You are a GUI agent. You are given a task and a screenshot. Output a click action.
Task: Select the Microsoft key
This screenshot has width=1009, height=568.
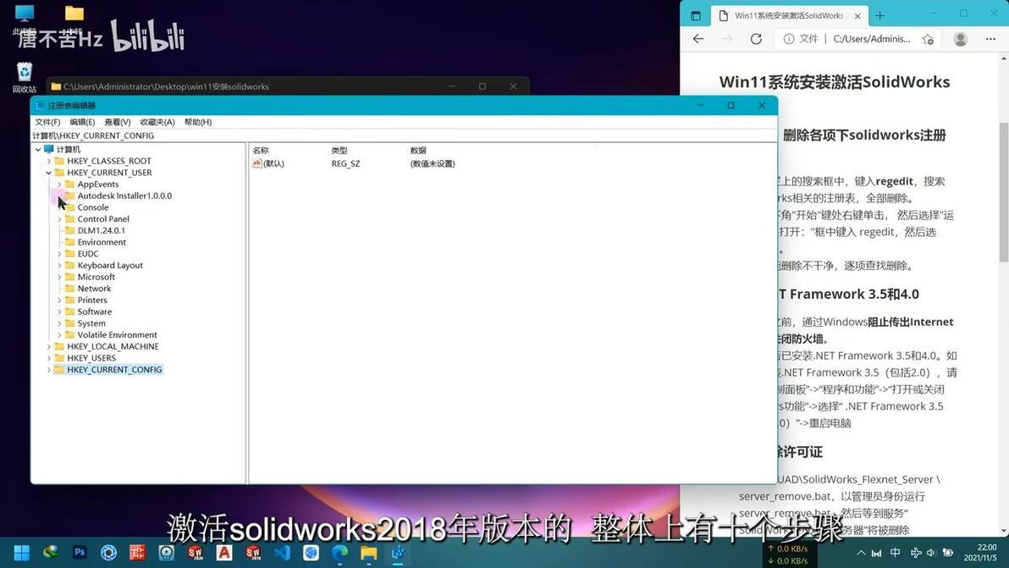click(x=96, y=277)
